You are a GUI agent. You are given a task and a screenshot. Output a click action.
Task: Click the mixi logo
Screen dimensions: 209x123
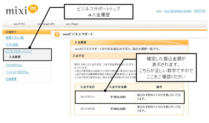coord(22,10)
